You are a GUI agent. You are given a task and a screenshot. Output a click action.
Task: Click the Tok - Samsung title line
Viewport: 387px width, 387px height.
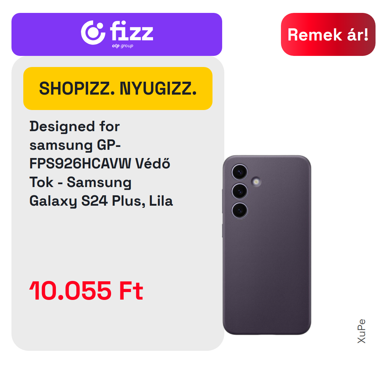click(x=80, y=182)
